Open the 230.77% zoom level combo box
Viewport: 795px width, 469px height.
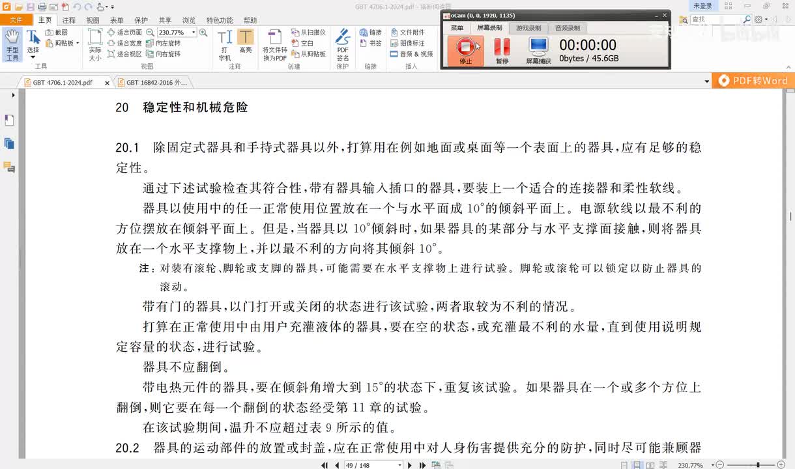(176, 32)
